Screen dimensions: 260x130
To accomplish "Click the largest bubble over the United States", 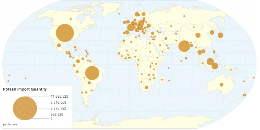I will 65,33.
